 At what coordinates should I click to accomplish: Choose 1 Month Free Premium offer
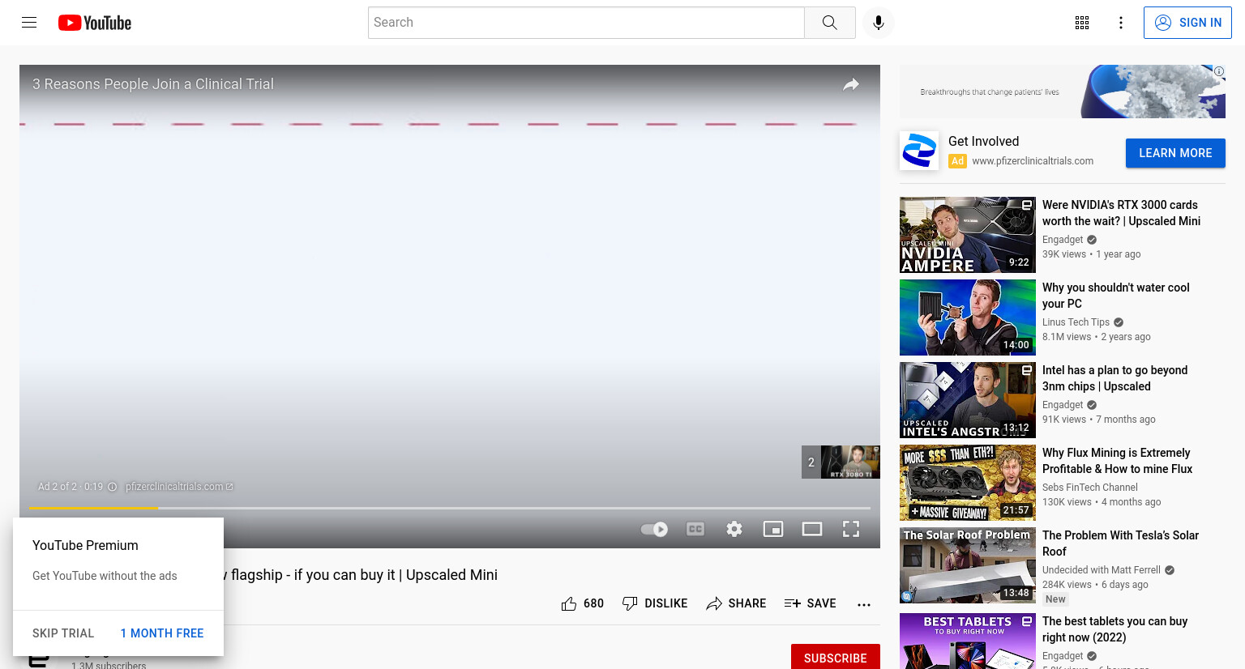tap(162, 633)
